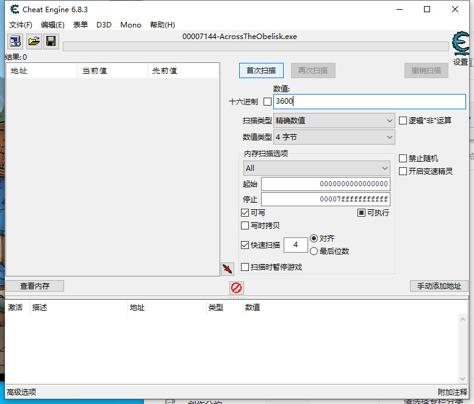This screenshot has width=474, height=404.
Task: Open the memory region All dropdown
Action: coord(317,168)
